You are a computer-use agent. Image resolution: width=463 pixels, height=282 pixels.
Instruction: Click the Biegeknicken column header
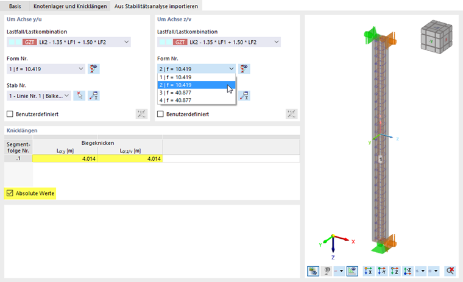tap(97, 143)
